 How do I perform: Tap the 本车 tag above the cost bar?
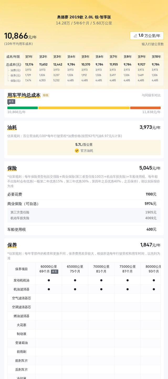point(11,102)
